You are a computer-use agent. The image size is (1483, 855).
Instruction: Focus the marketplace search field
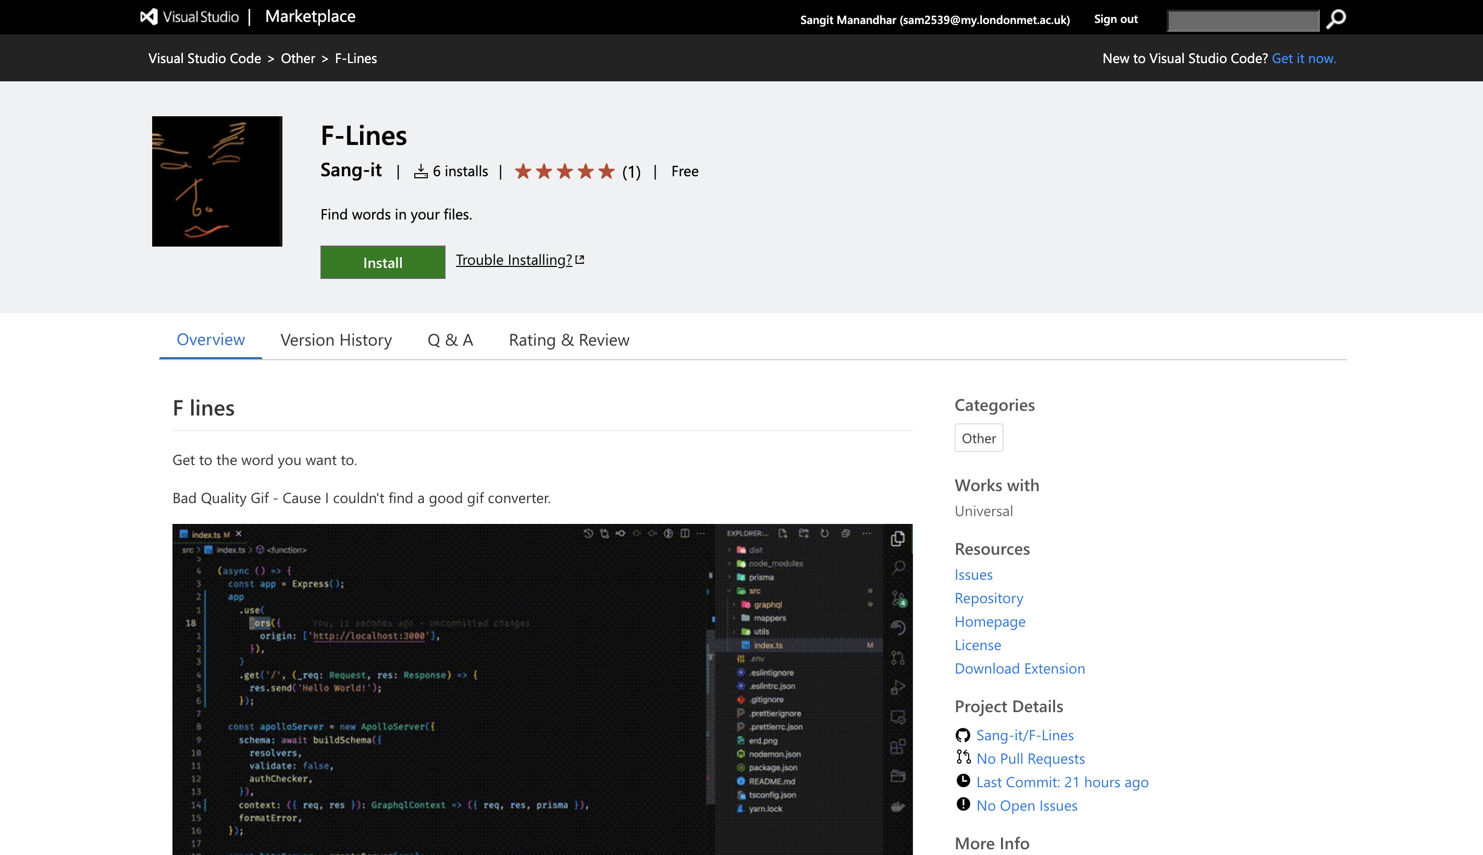point(1243,20)
